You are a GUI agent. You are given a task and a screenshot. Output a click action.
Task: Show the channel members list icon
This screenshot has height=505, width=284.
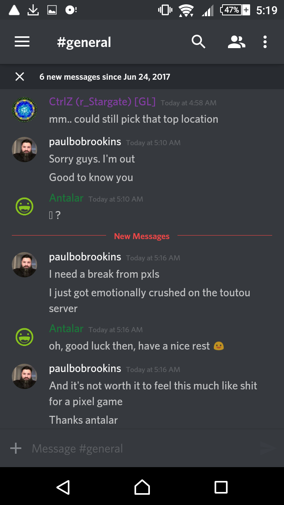[237, 42]
